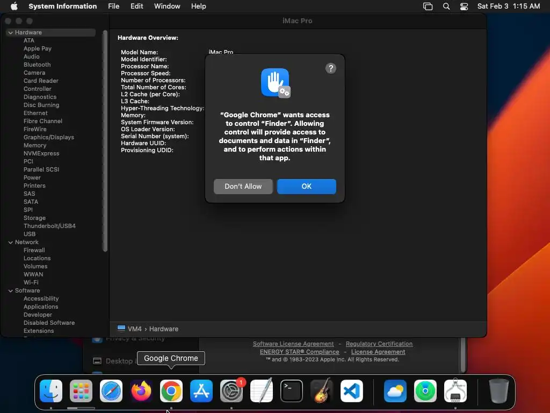Select Power in the sidebar
Image resolution: width=550 pixels, height=413 pixels.
(x=32, y=177)
